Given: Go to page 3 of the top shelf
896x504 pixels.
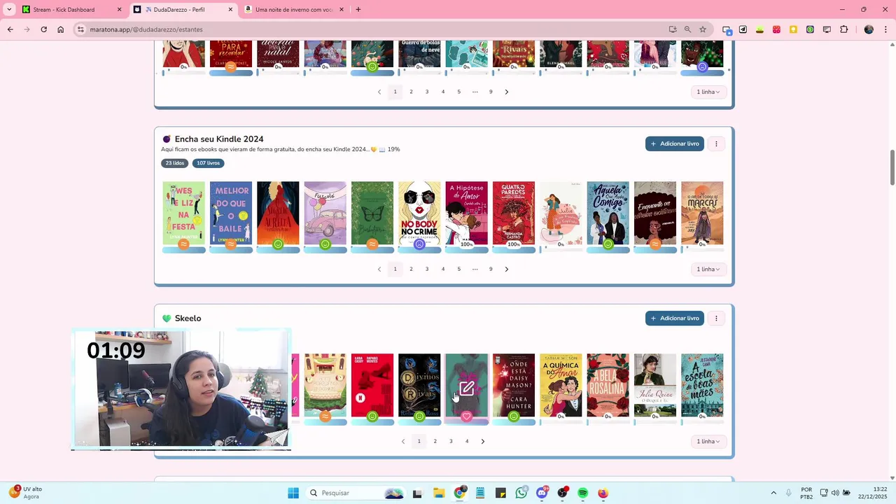Looking at the screenshot, I should pyautogui.click(x=427, y=92).
